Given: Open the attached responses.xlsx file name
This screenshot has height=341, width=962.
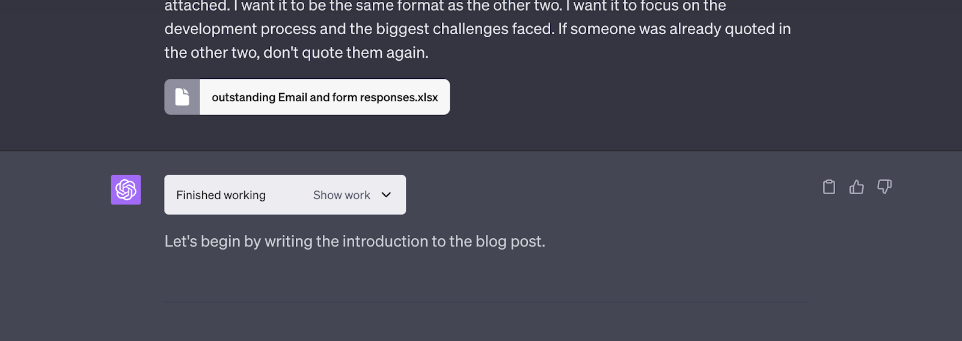Looking at the screenshot, I should (325, 97).
